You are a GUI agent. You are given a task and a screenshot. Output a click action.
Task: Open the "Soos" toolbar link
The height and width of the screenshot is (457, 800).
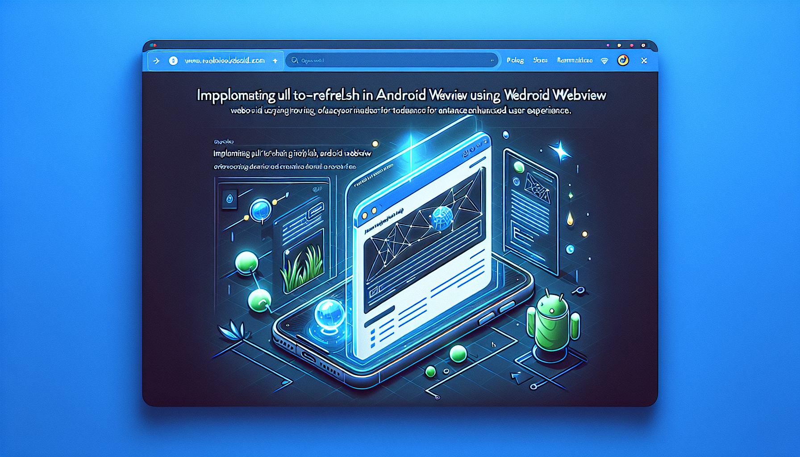pyautogui.click(x=540, y=60)
